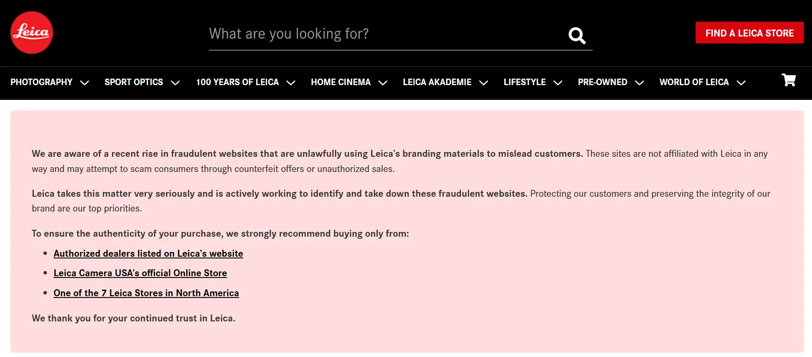The width and height of the screenshot is (812, 357).
Task: Open the shopping cart
Action: (x=789, y=80)
